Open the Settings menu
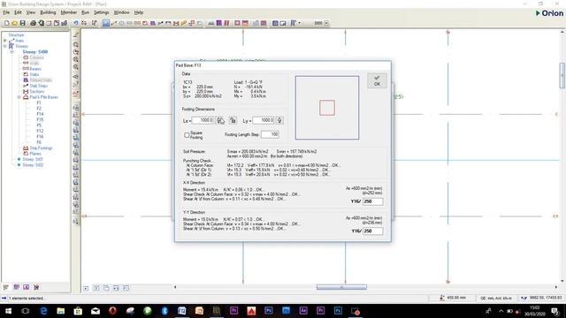This screenshot has height=318, width=566. [101, 12]
